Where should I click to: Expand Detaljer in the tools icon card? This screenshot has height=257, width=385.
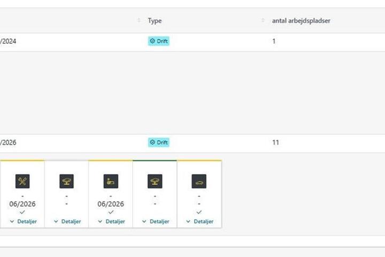pos(24,221)
